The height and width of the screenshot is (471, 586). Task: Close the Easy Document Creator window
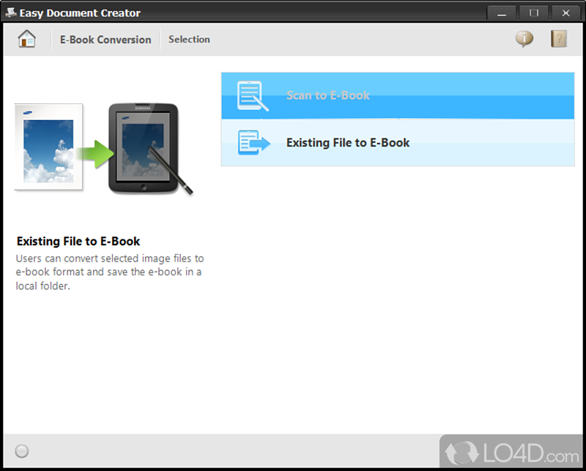point(565,13)
